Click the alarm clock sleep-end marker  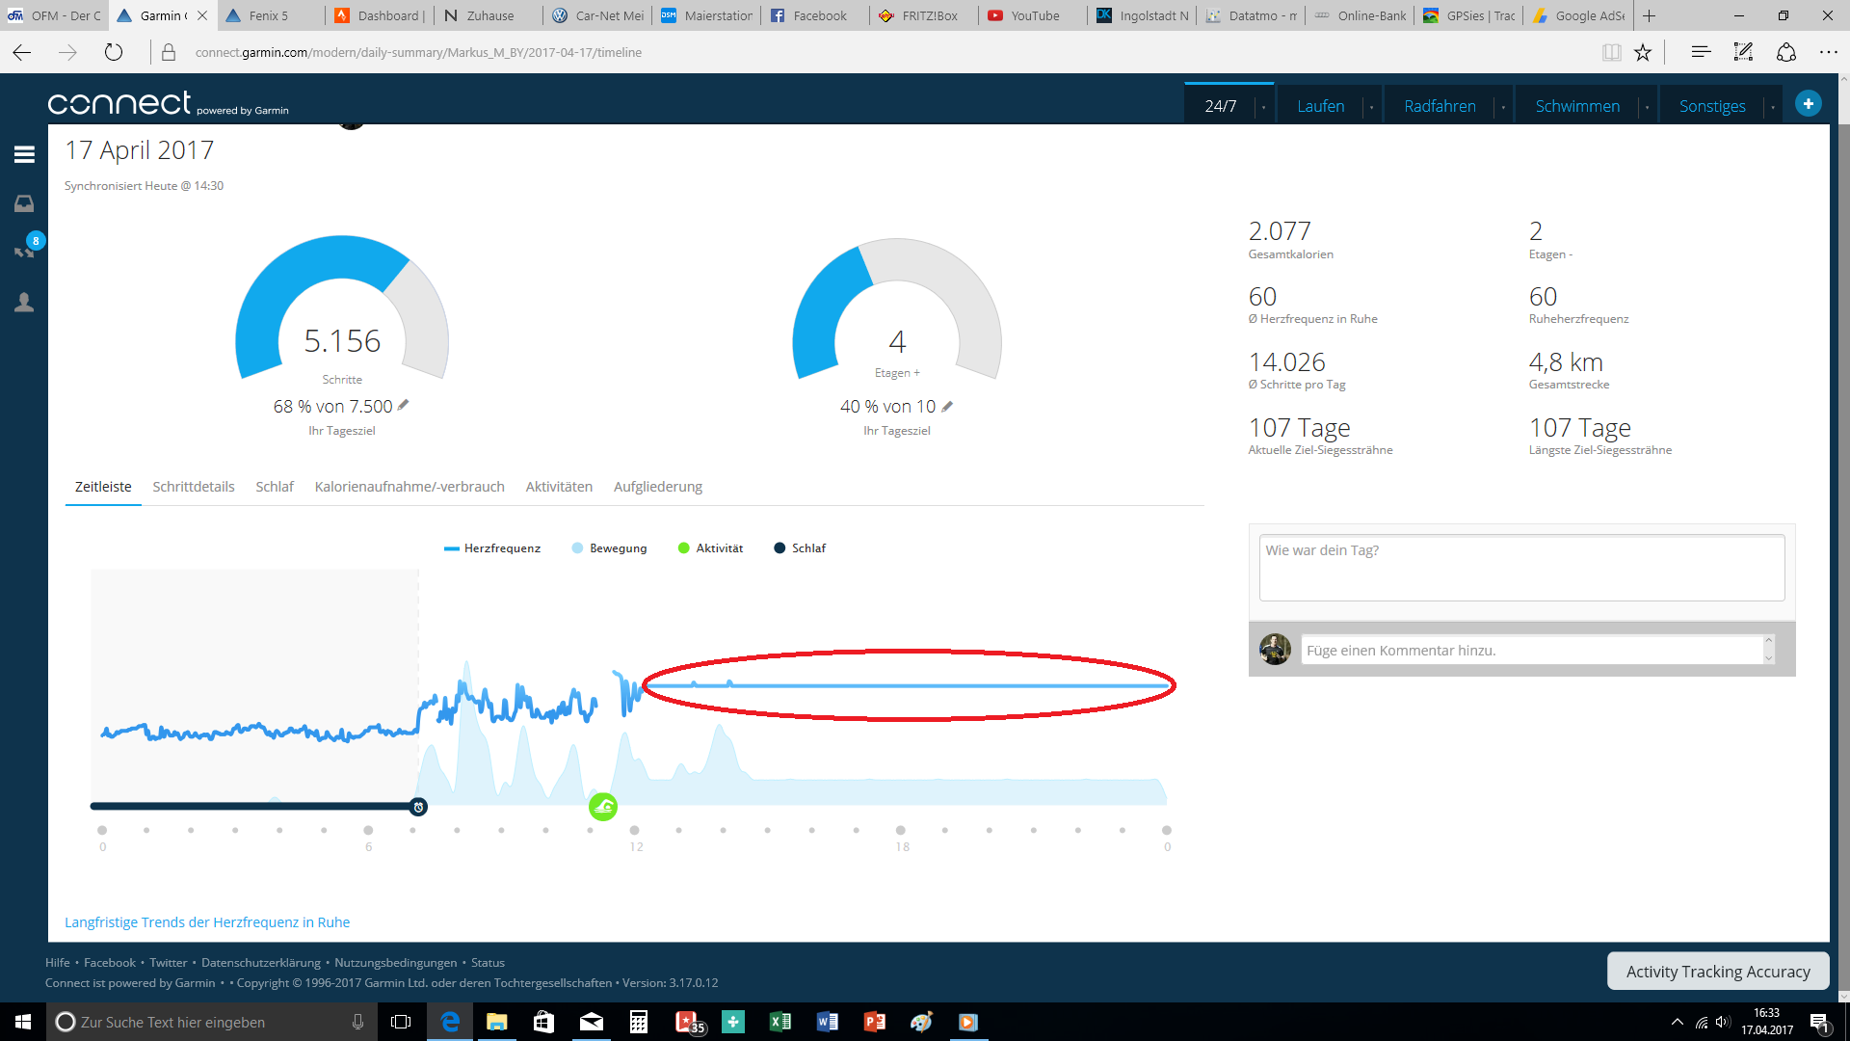pyautogui.click(x=418, y=807)
